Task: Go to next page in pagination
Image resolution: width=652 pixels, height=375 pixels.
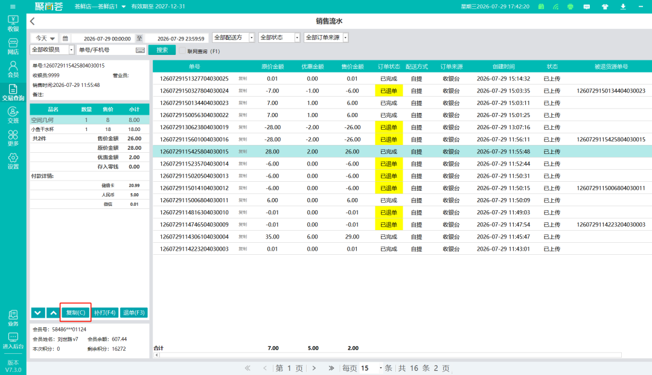Action: tap(314, 368)
